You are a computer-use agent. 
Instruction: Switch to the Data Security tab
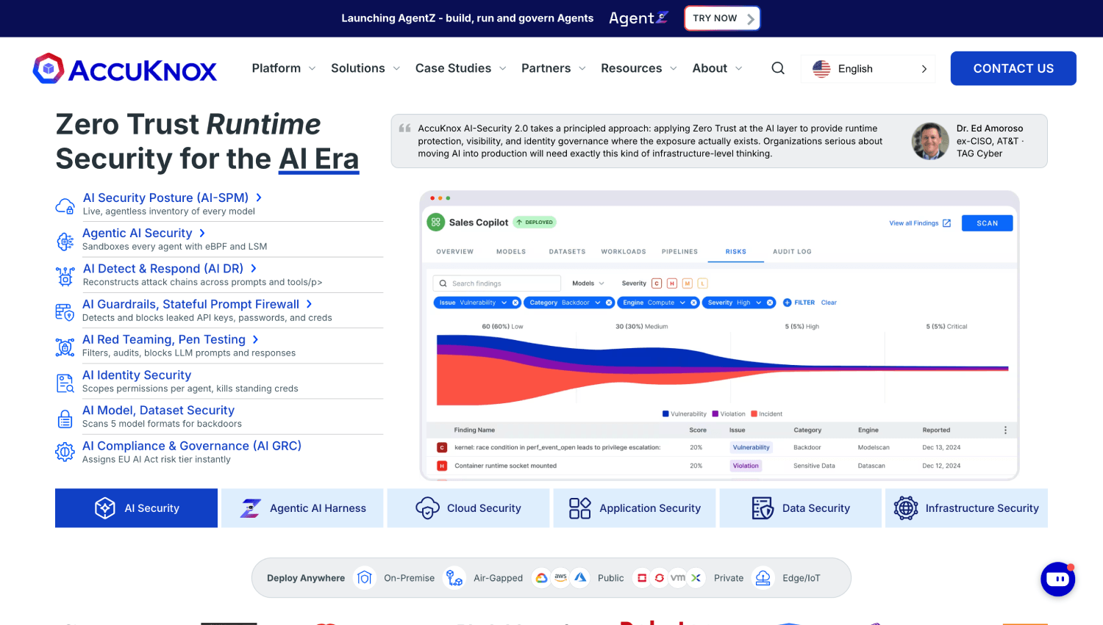click(801, 508)
